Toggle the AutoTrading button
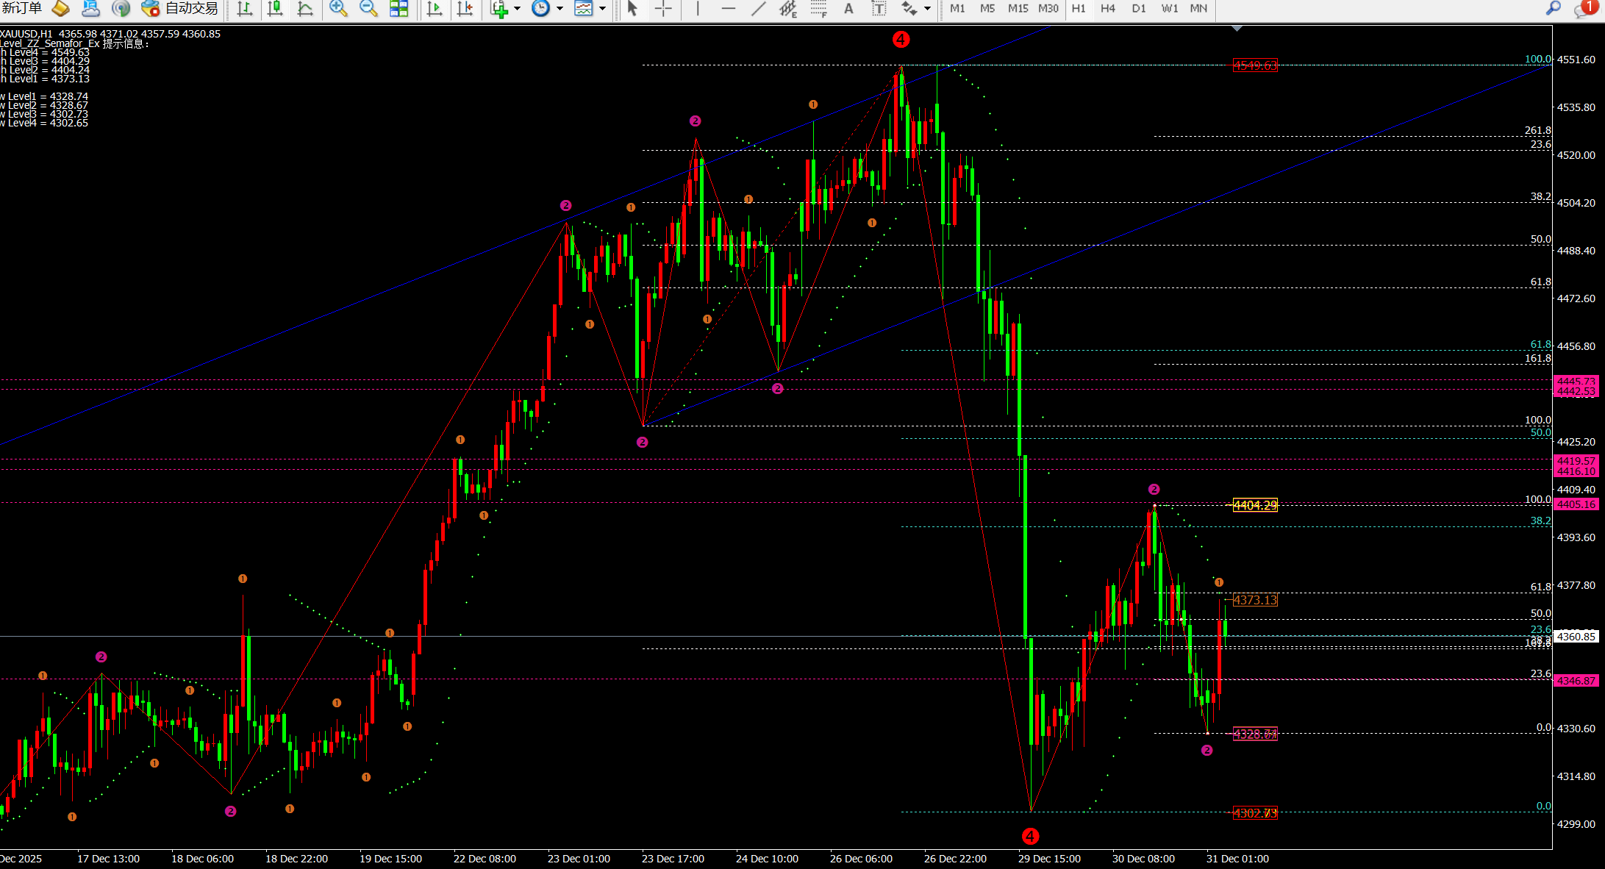Viewport: 1605px width, 869px height. pos(182,9)
